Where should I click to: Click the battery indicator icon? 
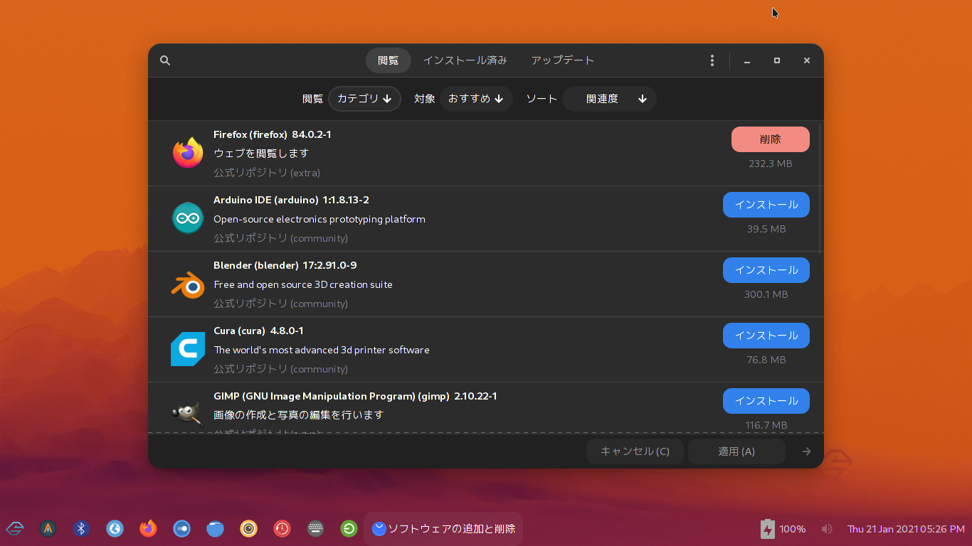(x=767, y=529)
